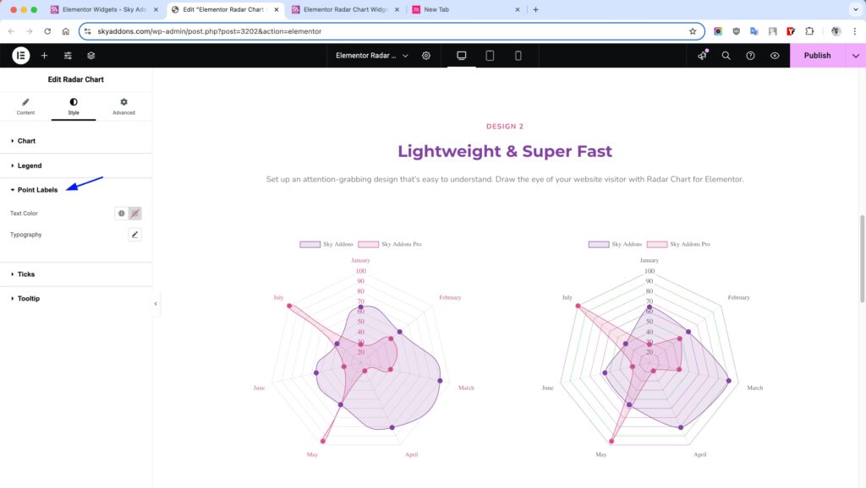Image resolution: width=866 pixels, height=488 pixels.
Task: Reload the current page
Action: click(x=47, y=31)
